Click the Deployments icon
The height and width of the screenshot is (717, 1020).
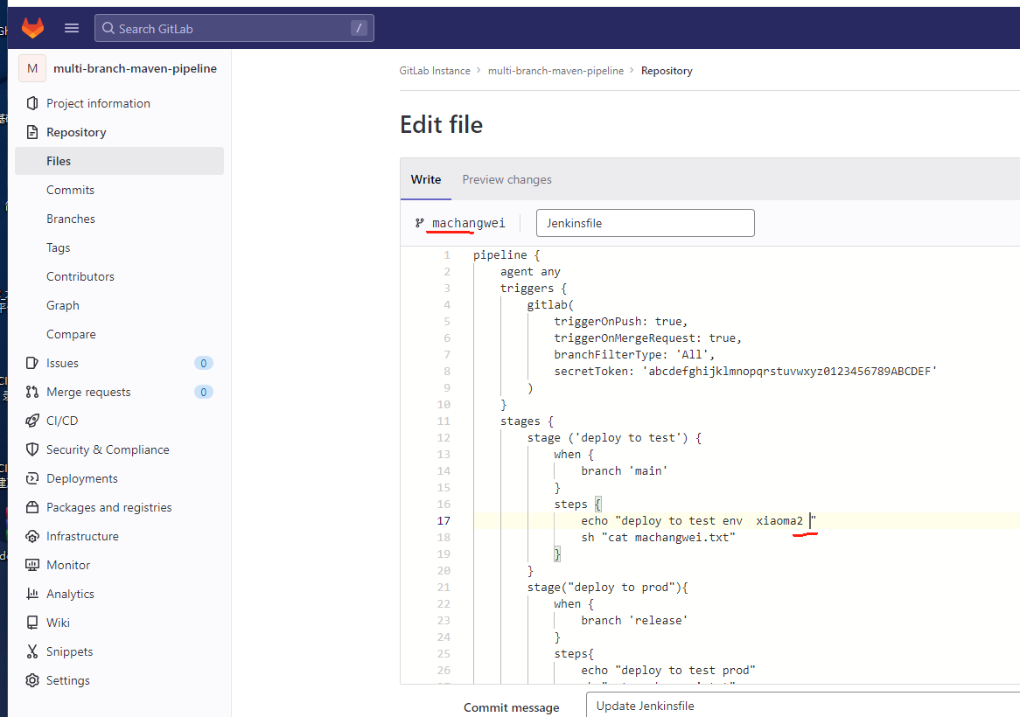(x=31, y=478)
